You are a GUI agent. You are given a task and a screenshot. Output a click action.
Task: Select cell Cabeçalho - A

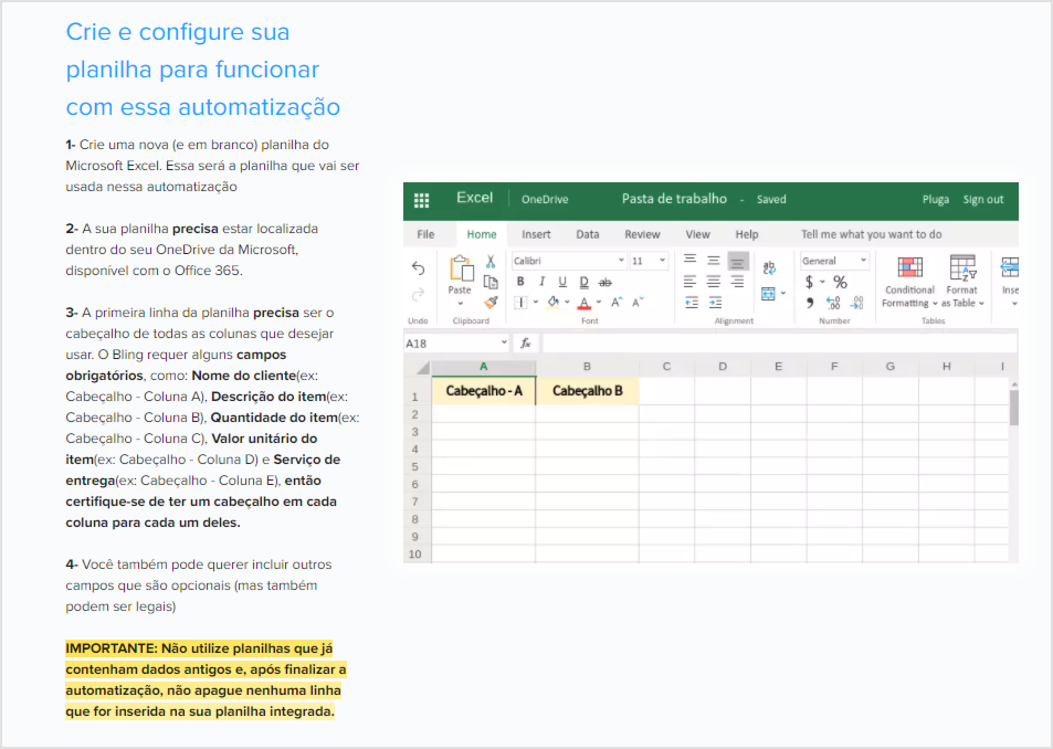[x=483, y=391]
